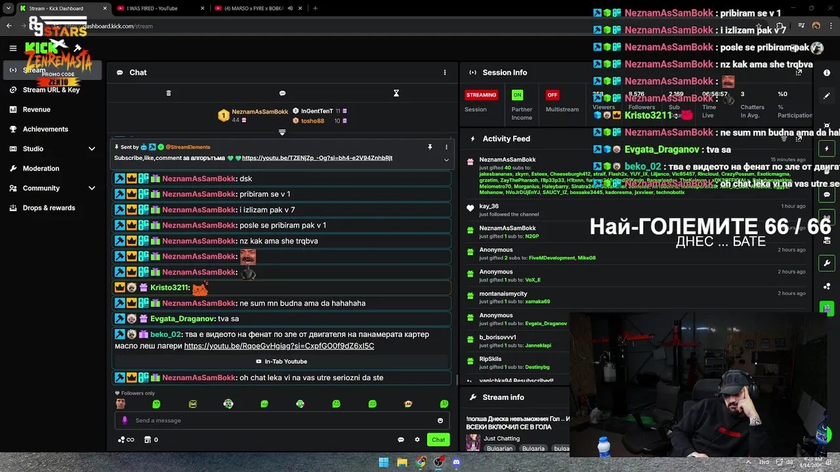Open Stream page in sidebar
This screenshot has width=840, height=472.
point(52,70)
